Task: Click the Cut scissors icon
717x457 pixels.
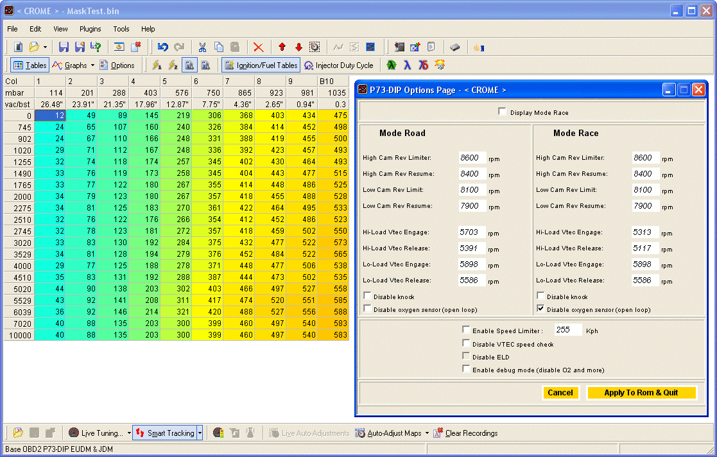Action: coord(202,47)
